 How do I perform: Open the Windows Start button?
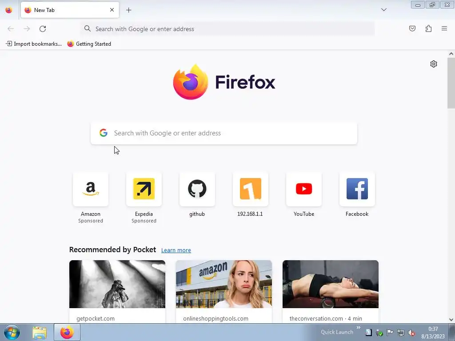point(12,332)
